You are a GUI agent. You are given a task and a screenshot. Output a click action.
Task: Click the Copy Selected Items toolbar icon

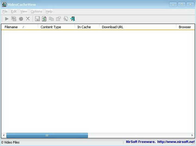(x=51, y=19)
